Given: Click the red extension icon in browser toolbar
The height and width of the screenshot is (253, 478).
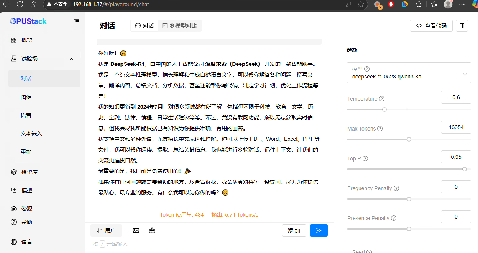Looking at the screenshot, I should tap(391, 5).
